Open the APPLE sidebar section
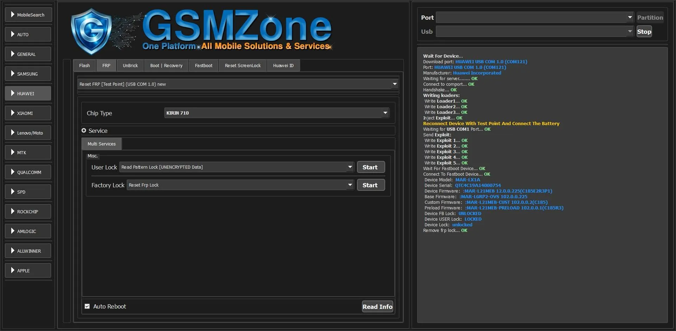 coord(28,271)
